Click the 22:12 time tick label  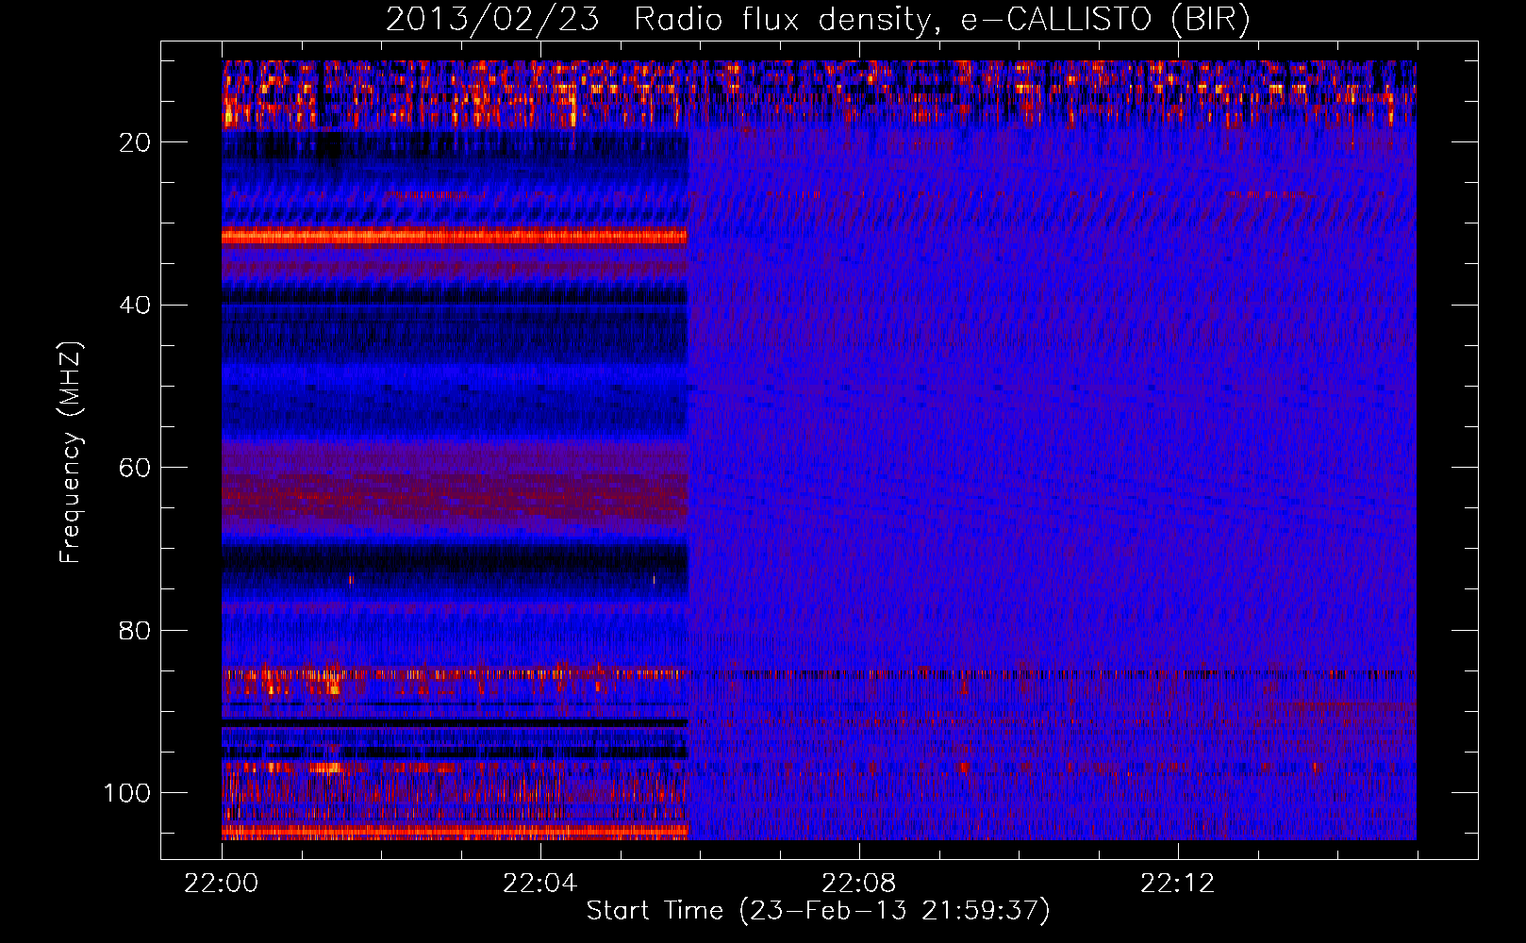tap(1178, 884)
